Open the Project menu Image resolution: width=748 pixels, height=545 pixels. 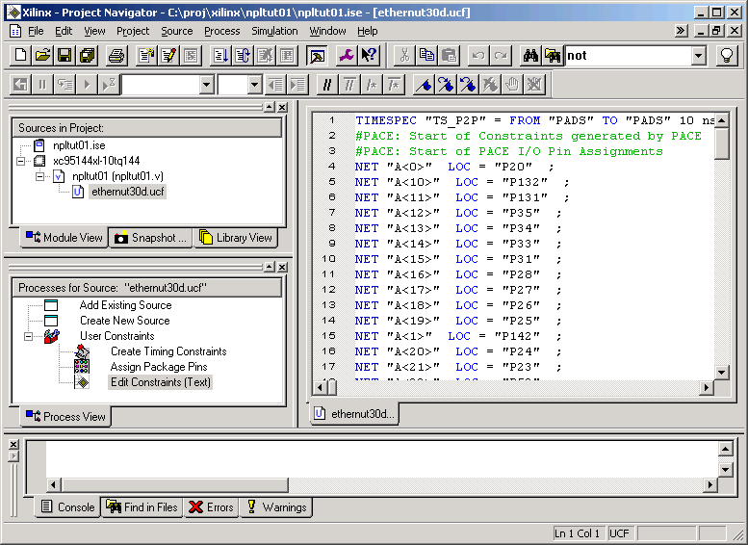[133, 31]
